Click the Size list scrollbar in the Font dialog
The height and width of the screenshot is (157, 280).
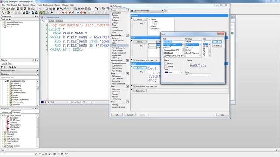tap(209, 50)
